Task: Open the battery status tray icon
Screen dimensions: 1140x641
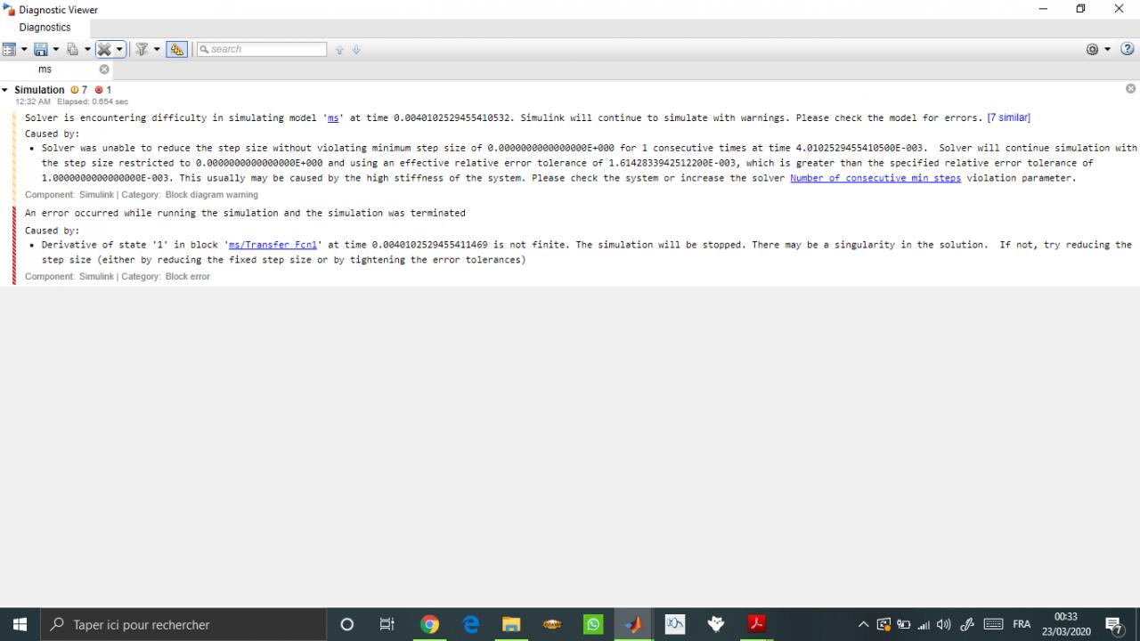Action: 904,624
